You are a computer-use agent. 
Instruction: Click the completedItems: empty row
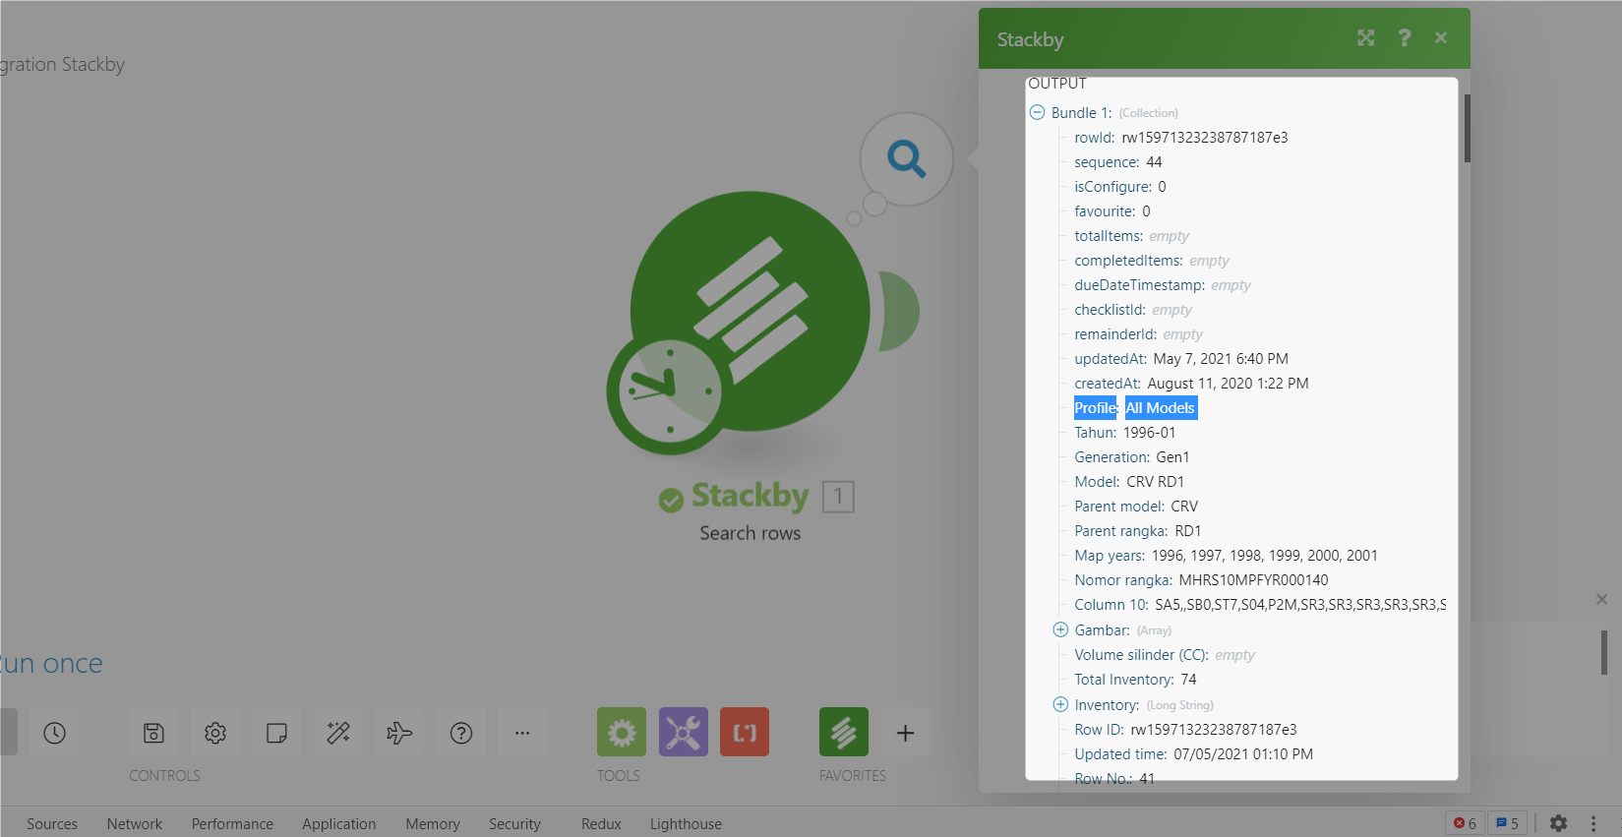(1152, 261)
